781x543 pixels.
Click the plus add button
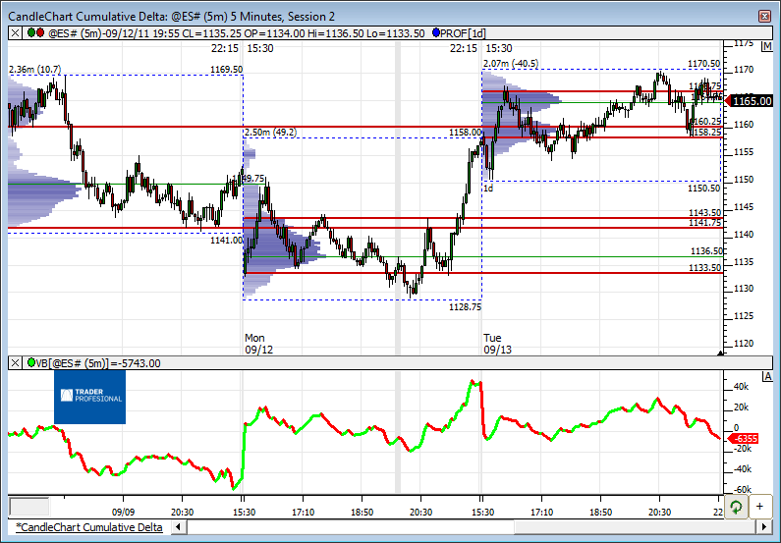pos(759,508)
